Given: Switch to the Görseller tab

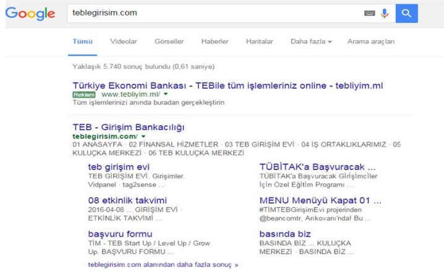Looking at the screenshot, I should click(x=169, y=41).
